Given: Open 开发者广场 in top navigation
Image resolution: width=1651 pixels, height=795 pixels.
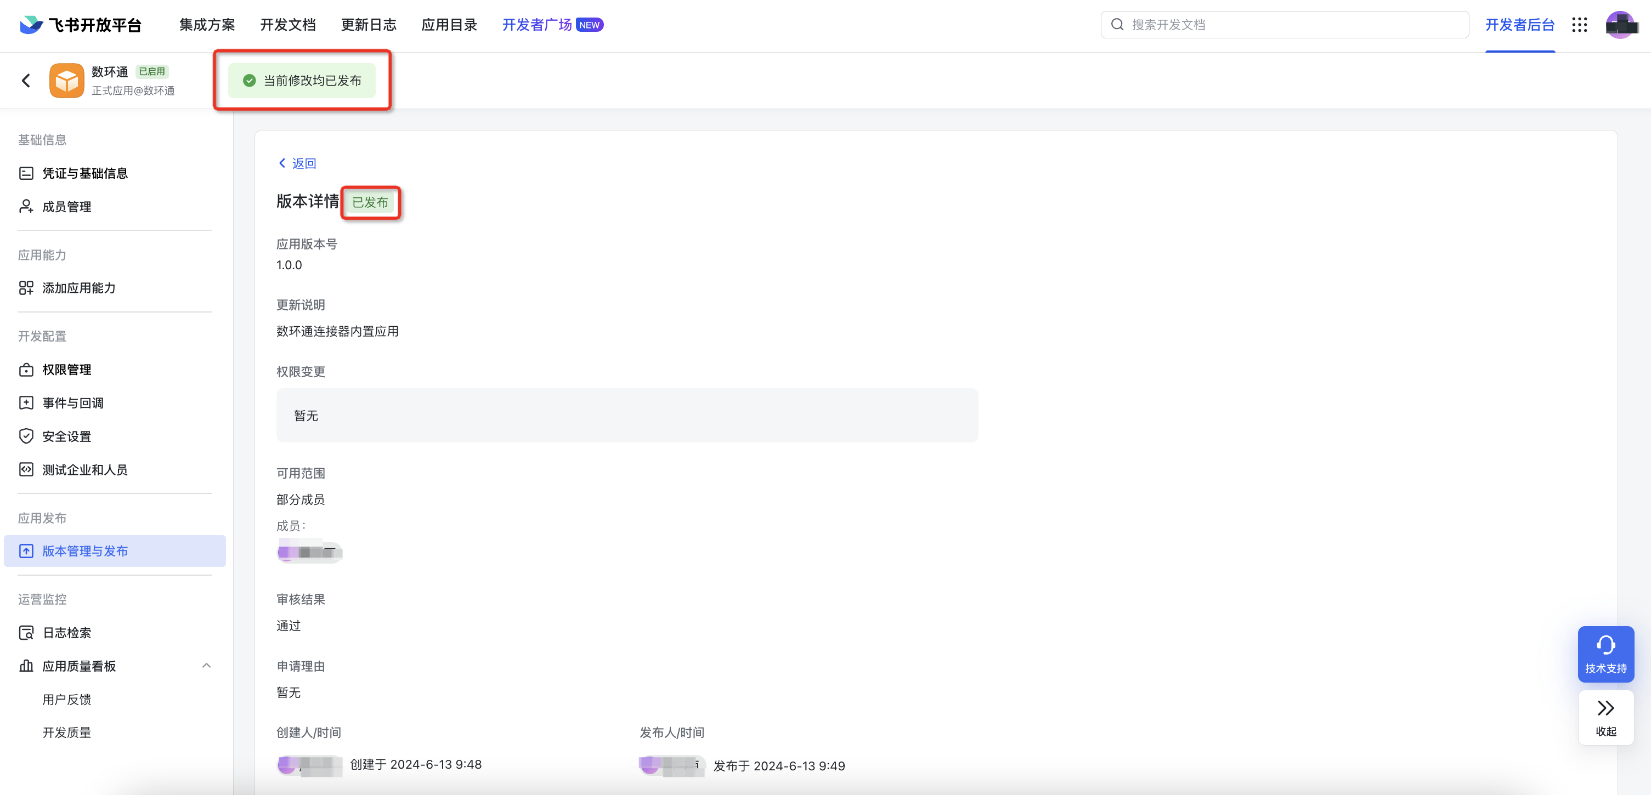Looking at the screenshot, I should coord(537,25).
